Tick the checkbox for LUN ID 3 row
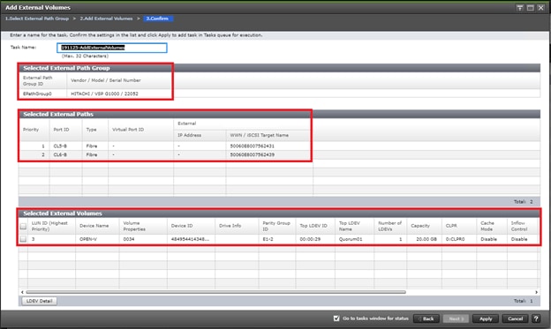The height and width of the screenshot is (329, 551). pyautogui.click(x=23, y=239)
